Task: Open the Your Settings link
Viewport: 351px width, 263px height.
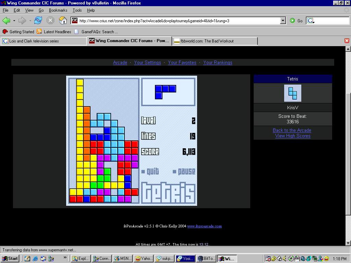Action: [147, 63]
